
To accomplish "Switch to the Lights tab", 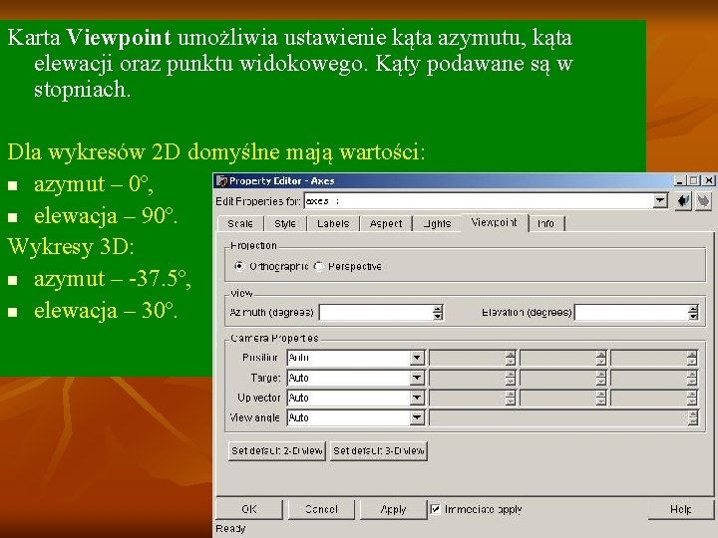I will pyautogui.click(x=437, y=224).
